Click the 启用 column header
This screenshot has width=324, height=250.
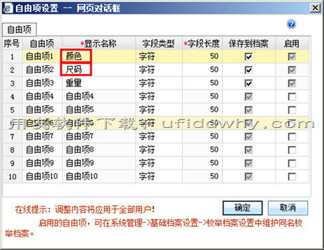(x=292, y=43)
